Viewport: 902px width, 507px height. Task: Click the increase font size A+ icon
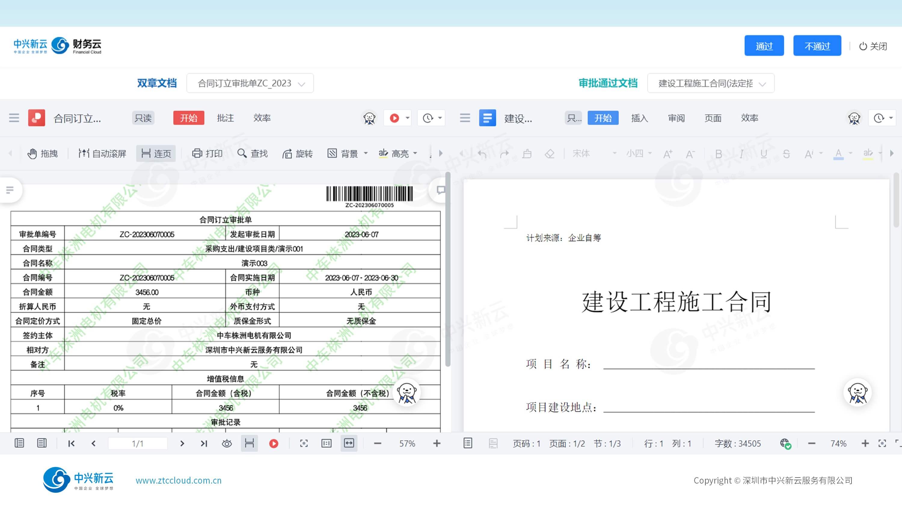[668, 153]
